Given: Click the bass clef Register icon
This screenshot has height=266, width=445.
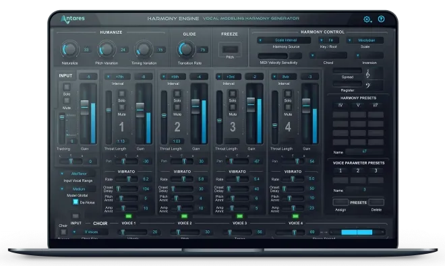Looking at the screenshot, I should pyautogui.click(x=368, y=85).
